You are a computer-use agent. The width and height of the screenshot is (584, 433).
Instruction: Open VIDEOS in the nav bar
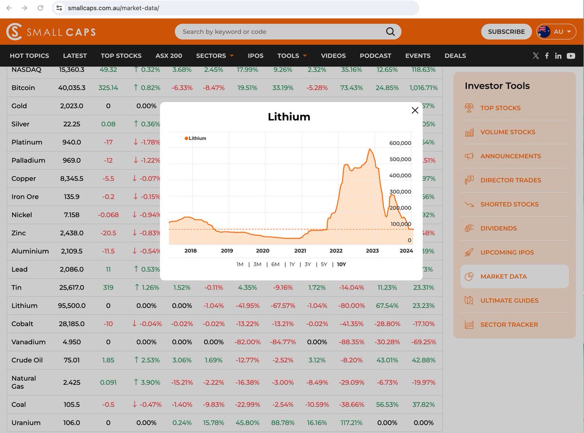pos(333,55)
